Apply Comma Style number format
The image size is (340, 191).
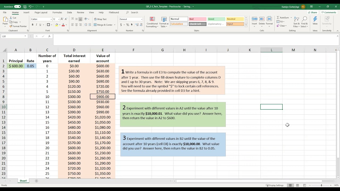131,25
